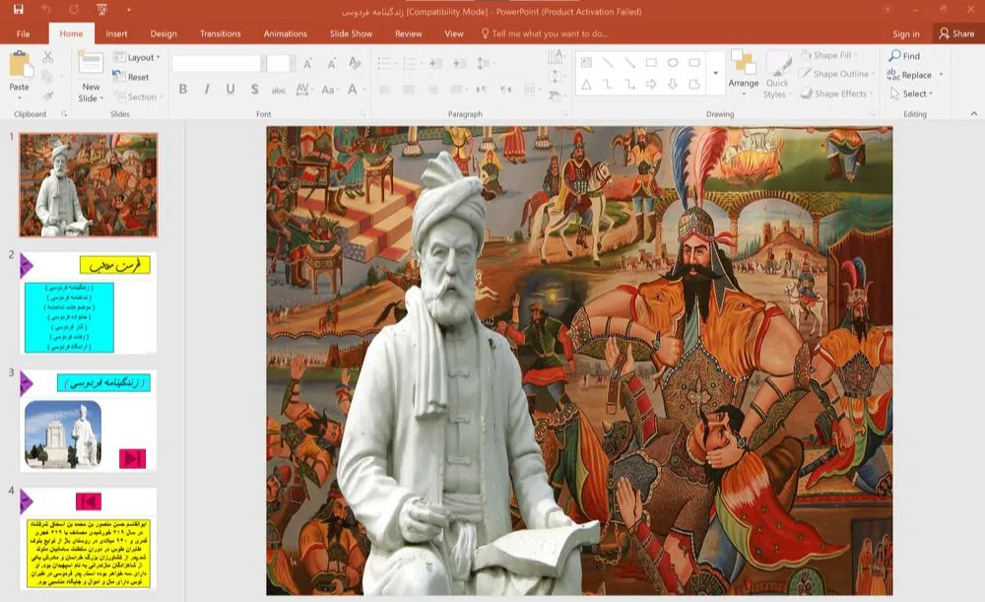The width and height of the screenshot is (985, 602).
Task: Toggle Italic text style
Action: pyautogui.click(x=207, y=90)
